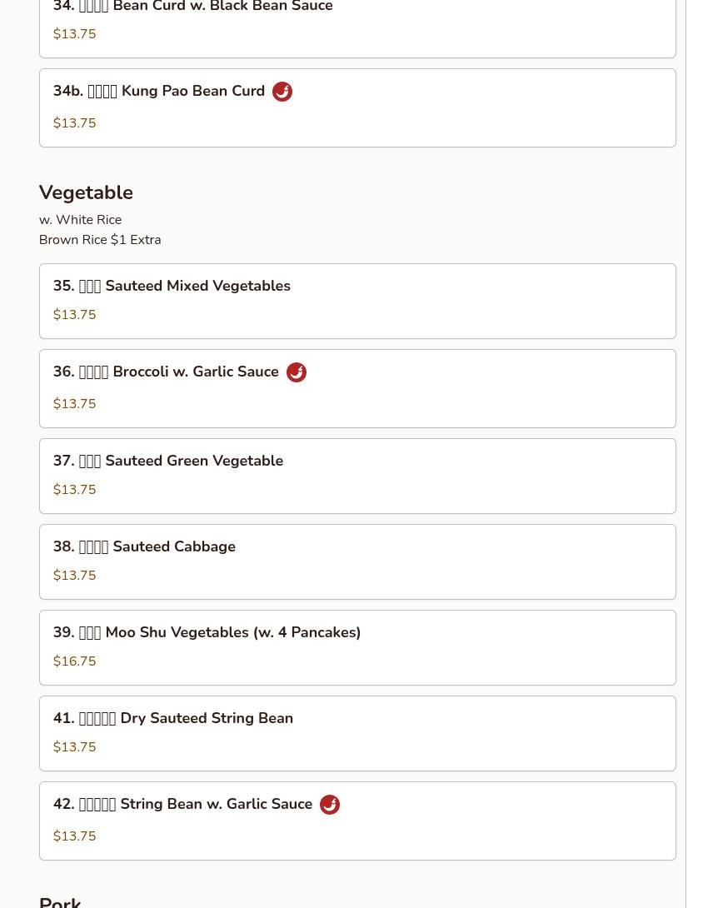The height and width of the screenshot is (908, 703).
Task: Click Brown Rice $1 Extra note
Action: pyautogui.click(x=100, y=240)
